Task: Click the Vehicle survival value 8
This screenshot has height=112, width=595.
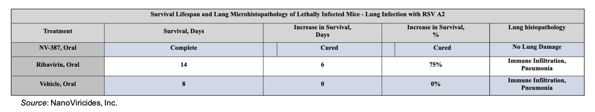Action: coord(183,84)
